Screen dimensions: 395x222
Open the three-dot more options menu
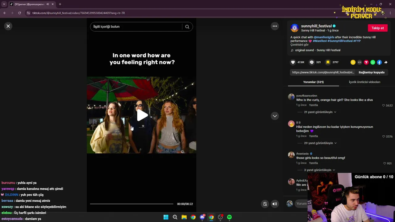275,26
